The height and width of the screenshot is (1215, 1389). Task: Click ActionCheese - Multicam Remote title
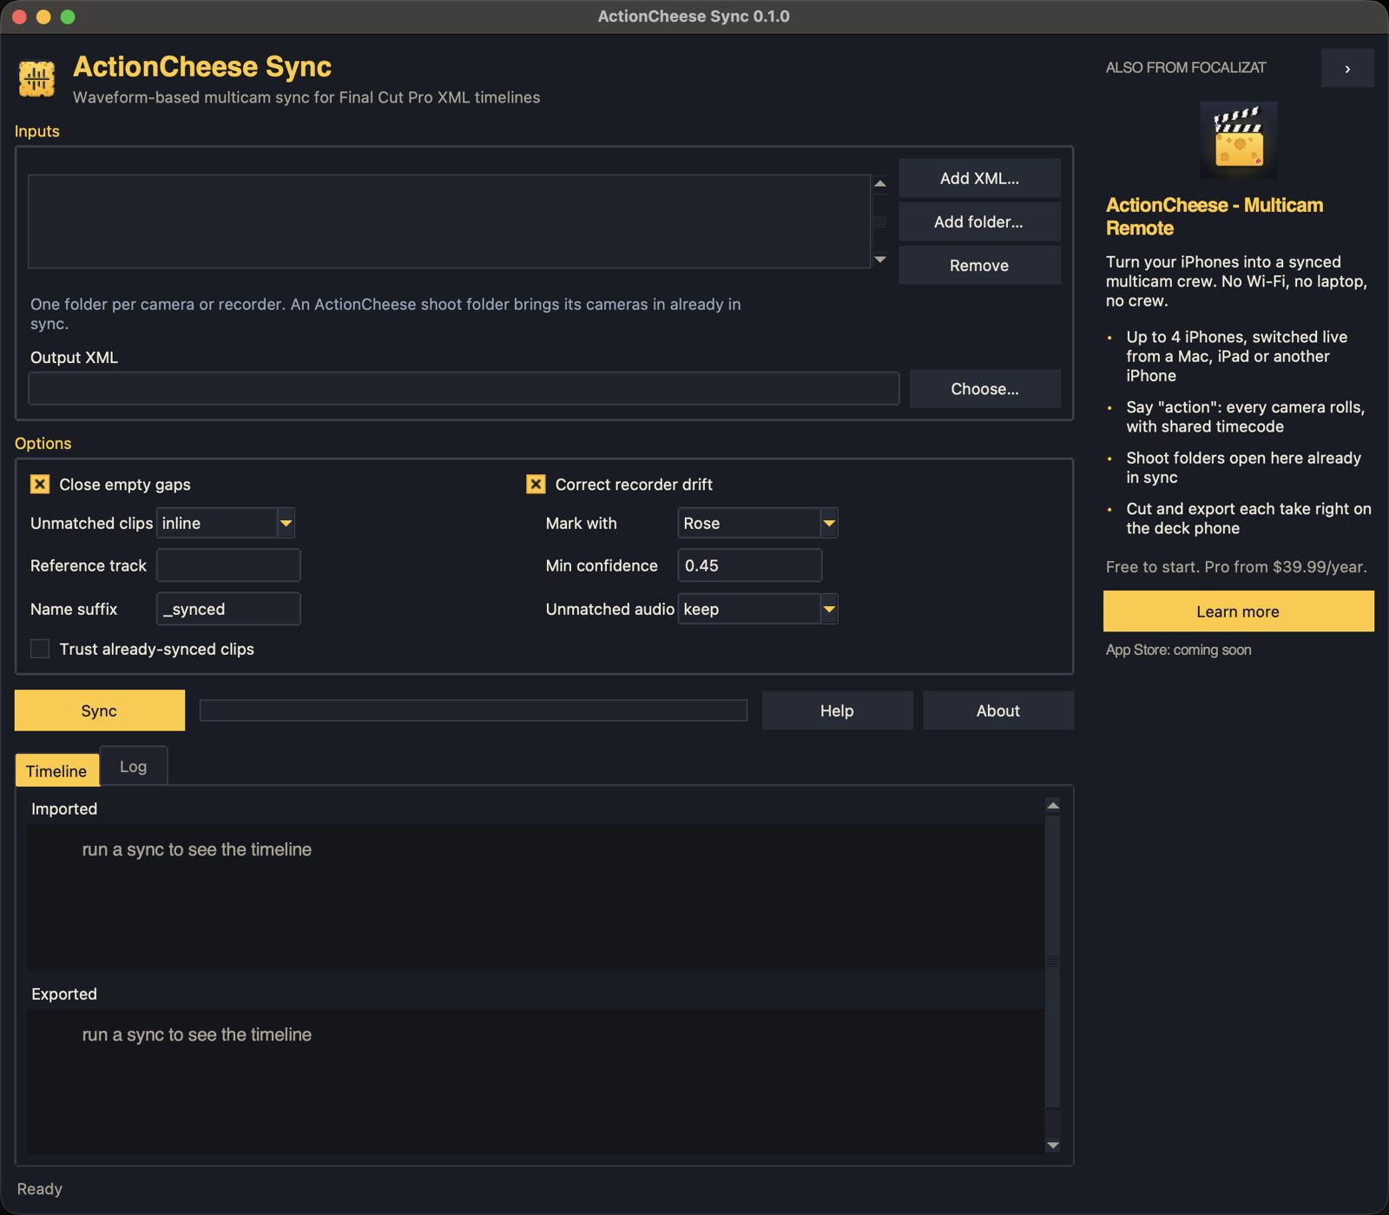click(1214, 216)
